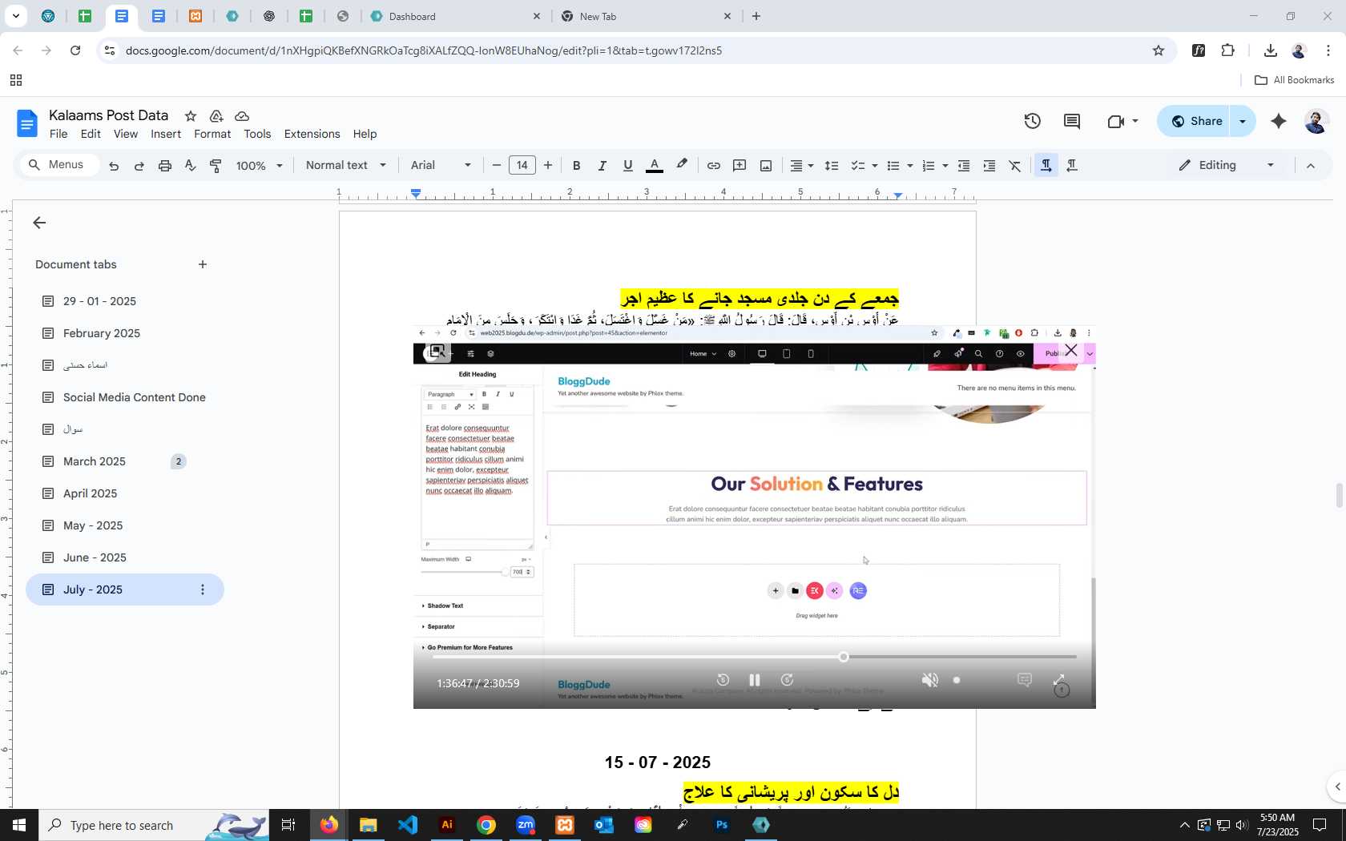Image resolution: width=1346 pixels, height=841 pixels.
Task: Decrease the font size
Action: click(497, 166)
